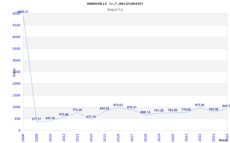Click the 2022 year tick label
230x143 pixels.
200,138
